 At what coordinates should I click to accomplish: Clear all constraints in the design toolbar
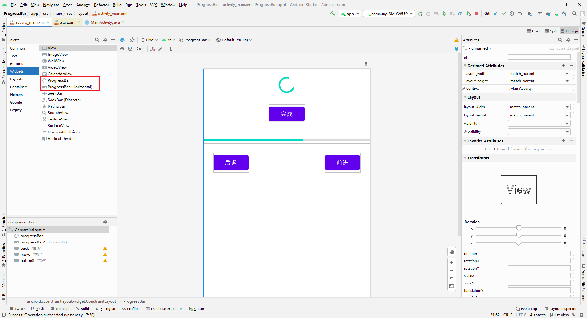point(153,49)
